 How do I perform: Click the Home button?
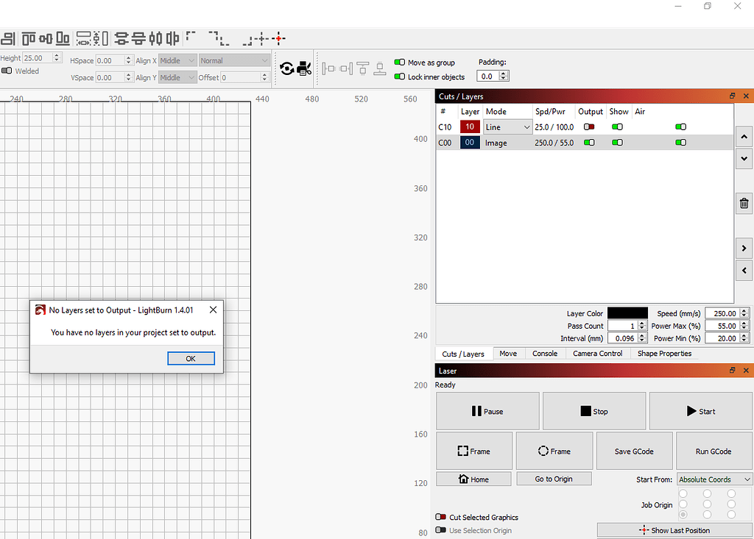[x=473, y=479]
